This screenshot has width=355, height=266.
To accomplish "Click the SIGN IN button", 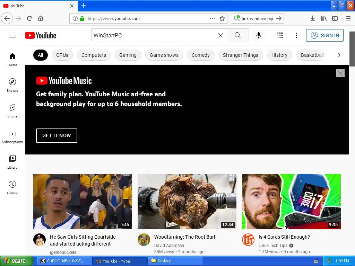I will pos(324,35).
